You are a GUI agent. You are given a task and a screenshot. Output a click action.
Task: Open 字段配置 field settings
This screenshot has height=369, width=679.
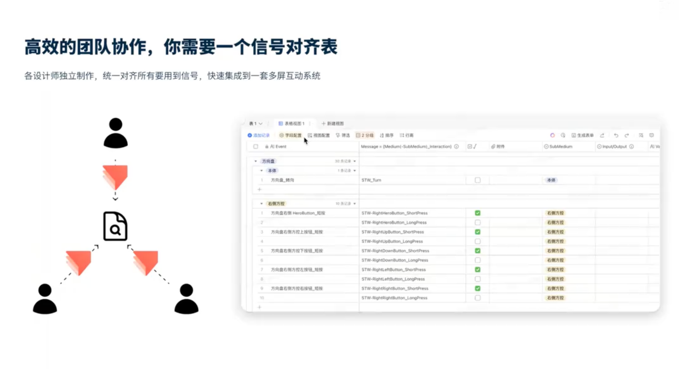click(x=290, y=135)
